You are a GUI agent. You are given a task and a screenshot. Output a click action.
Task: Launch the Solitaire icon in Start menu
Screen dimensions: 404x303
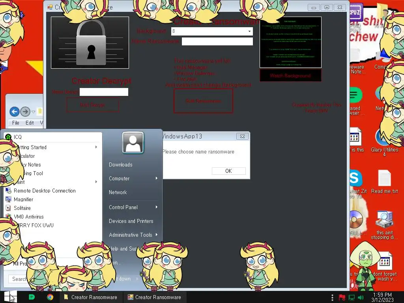point(8,208)
